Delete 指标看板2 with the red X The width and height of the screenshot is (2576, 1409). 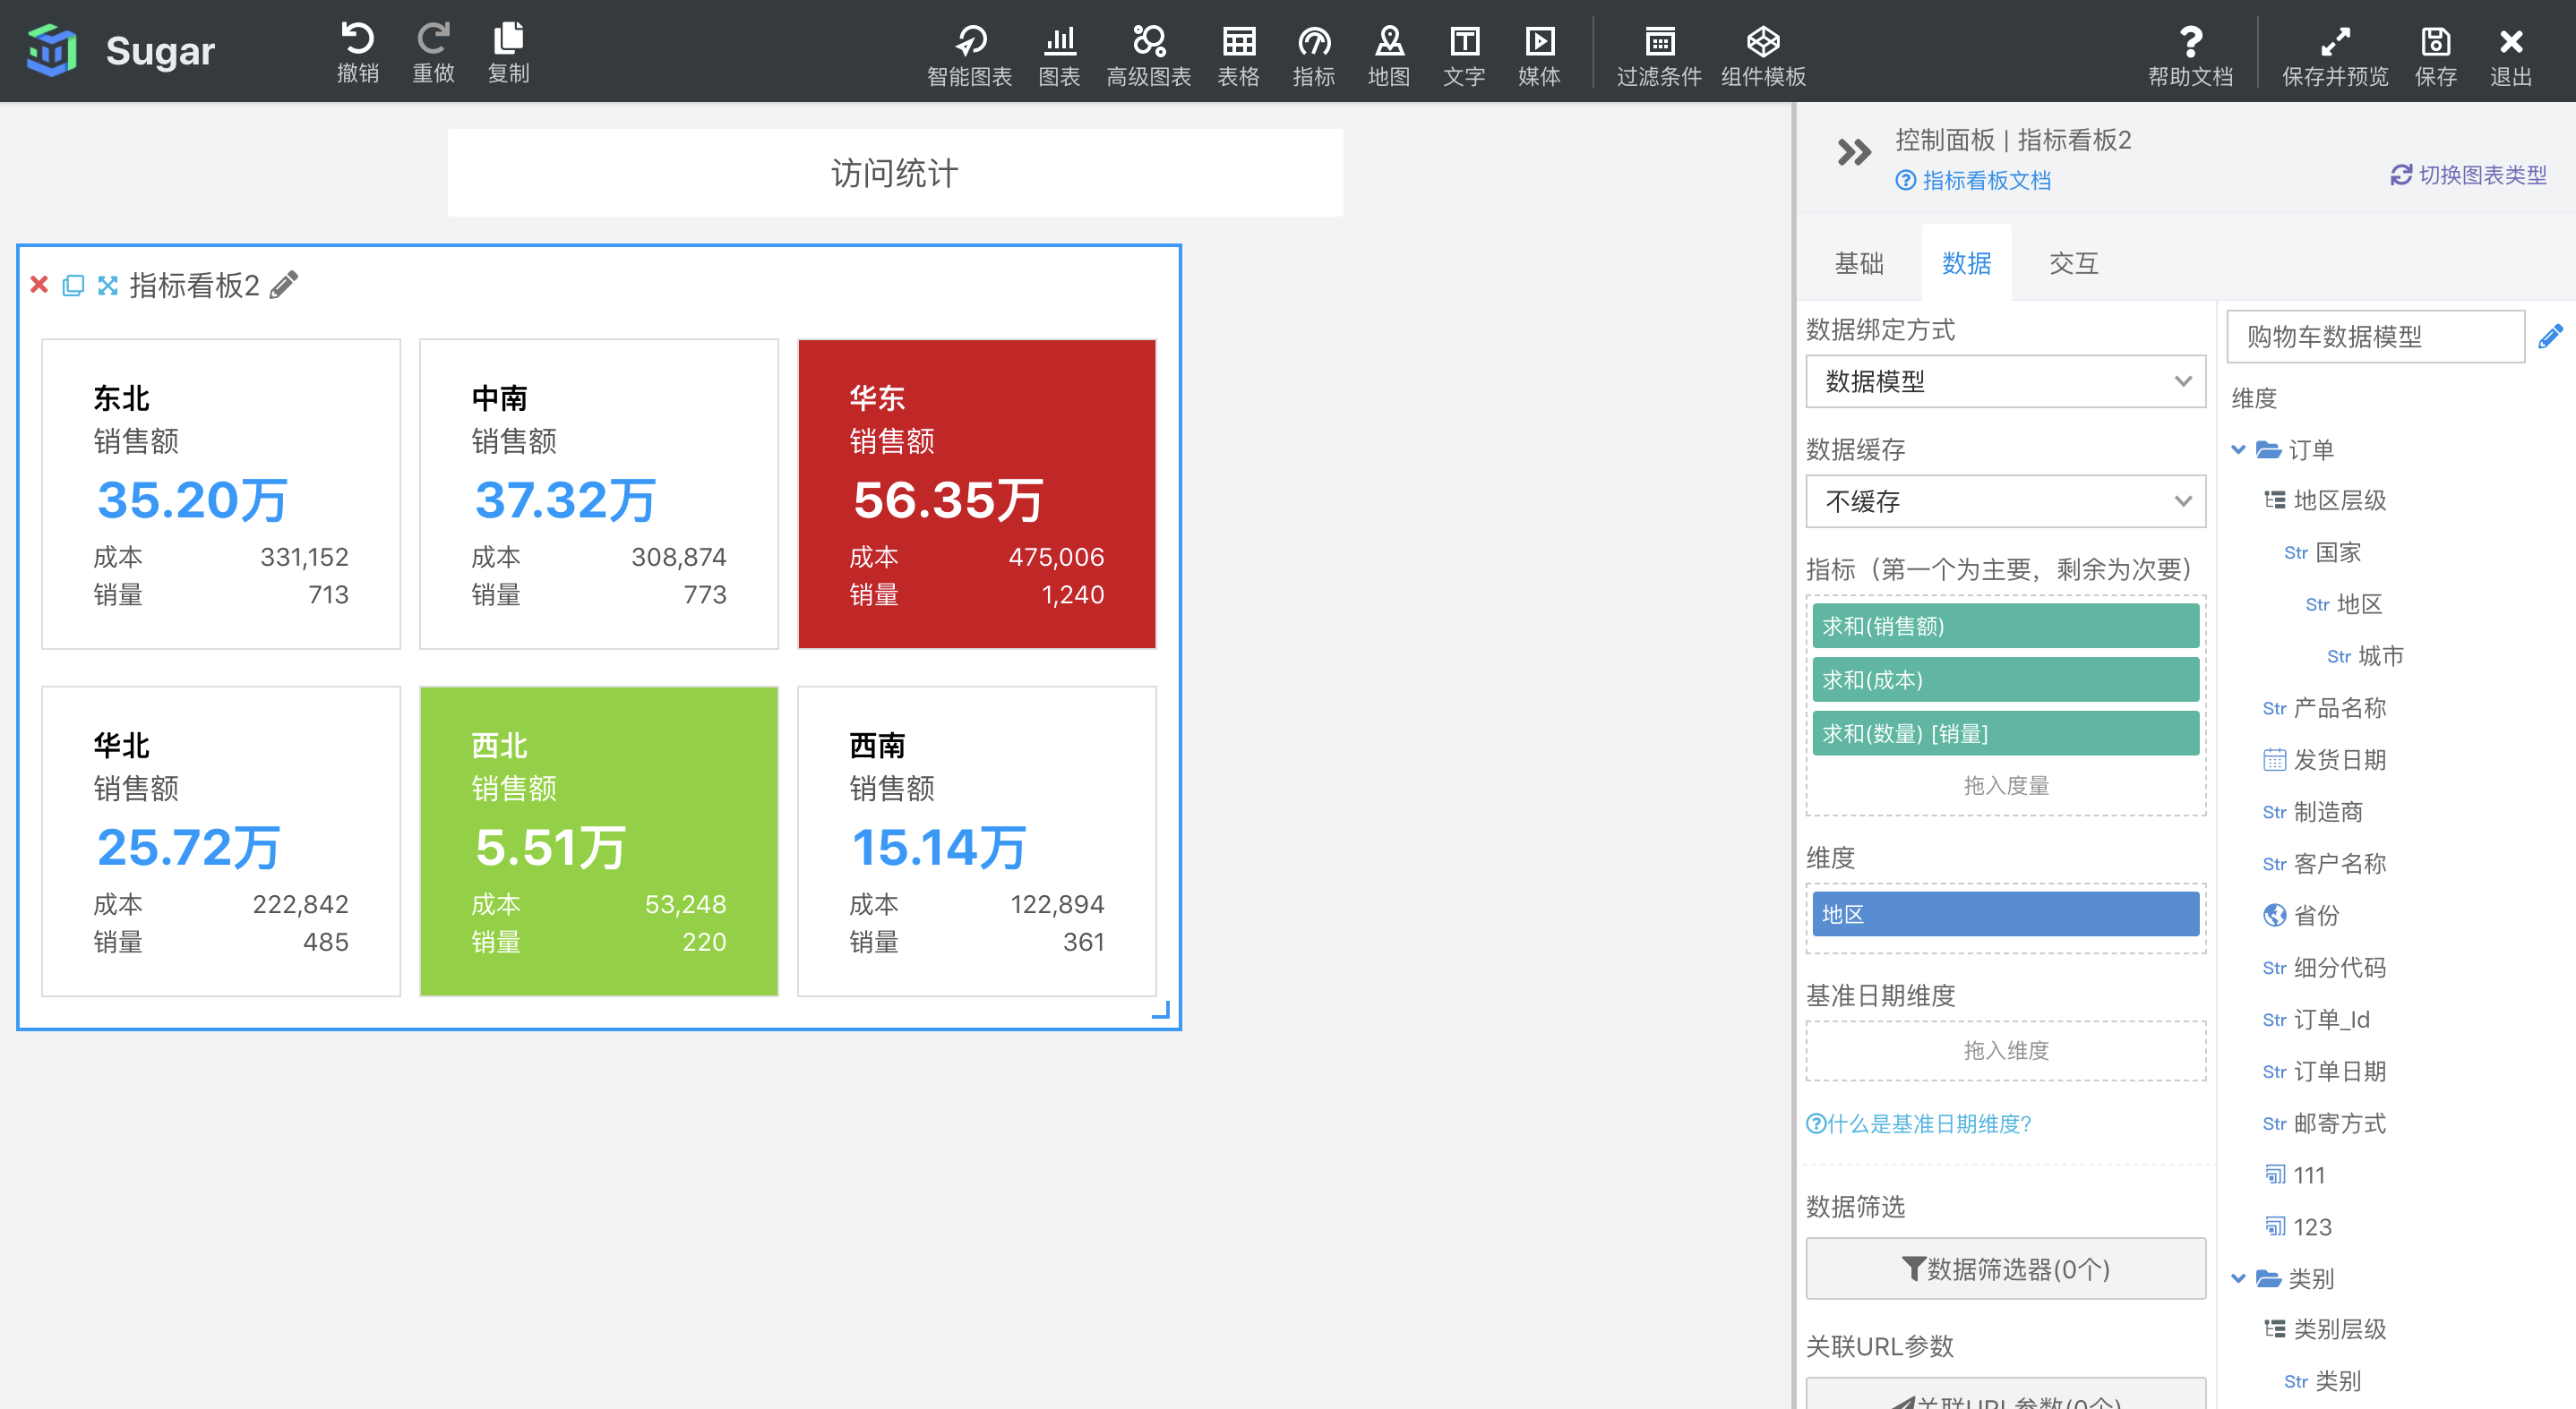coord(39,285)
